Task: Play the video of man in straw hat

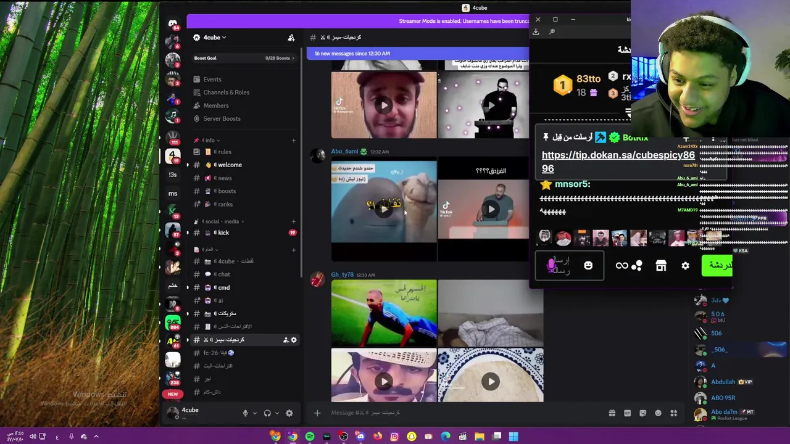Action: (384, 382)
